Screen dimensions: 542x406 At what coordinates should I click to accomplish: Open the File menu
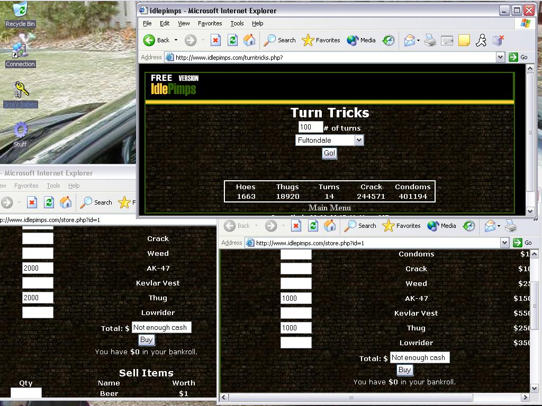pyautogui.click(x=147, y=23)
